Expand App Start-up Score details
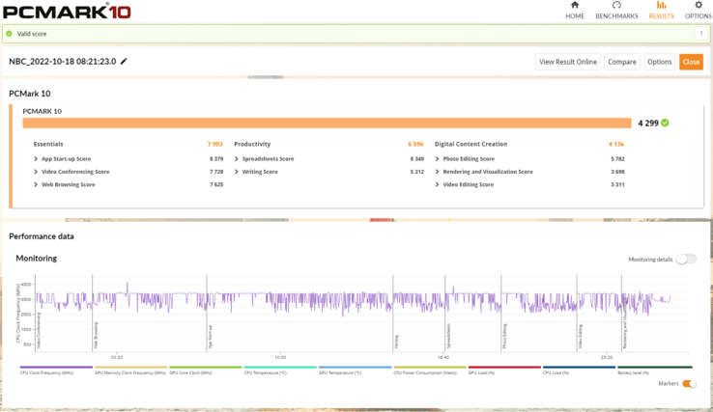Screen dimensions: 713x412 pyautogui.click(x=36, y=159)
